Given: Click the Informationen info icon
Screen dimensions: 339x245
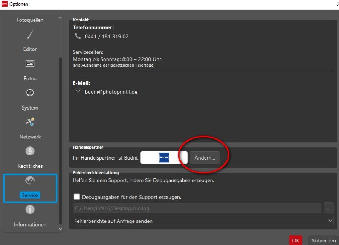Looking at the screenshot, I should point(30,210).
